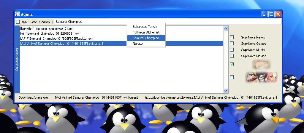
Task: Click the downloadanime.org torrent URL in status bar
Action: point(211,97)
